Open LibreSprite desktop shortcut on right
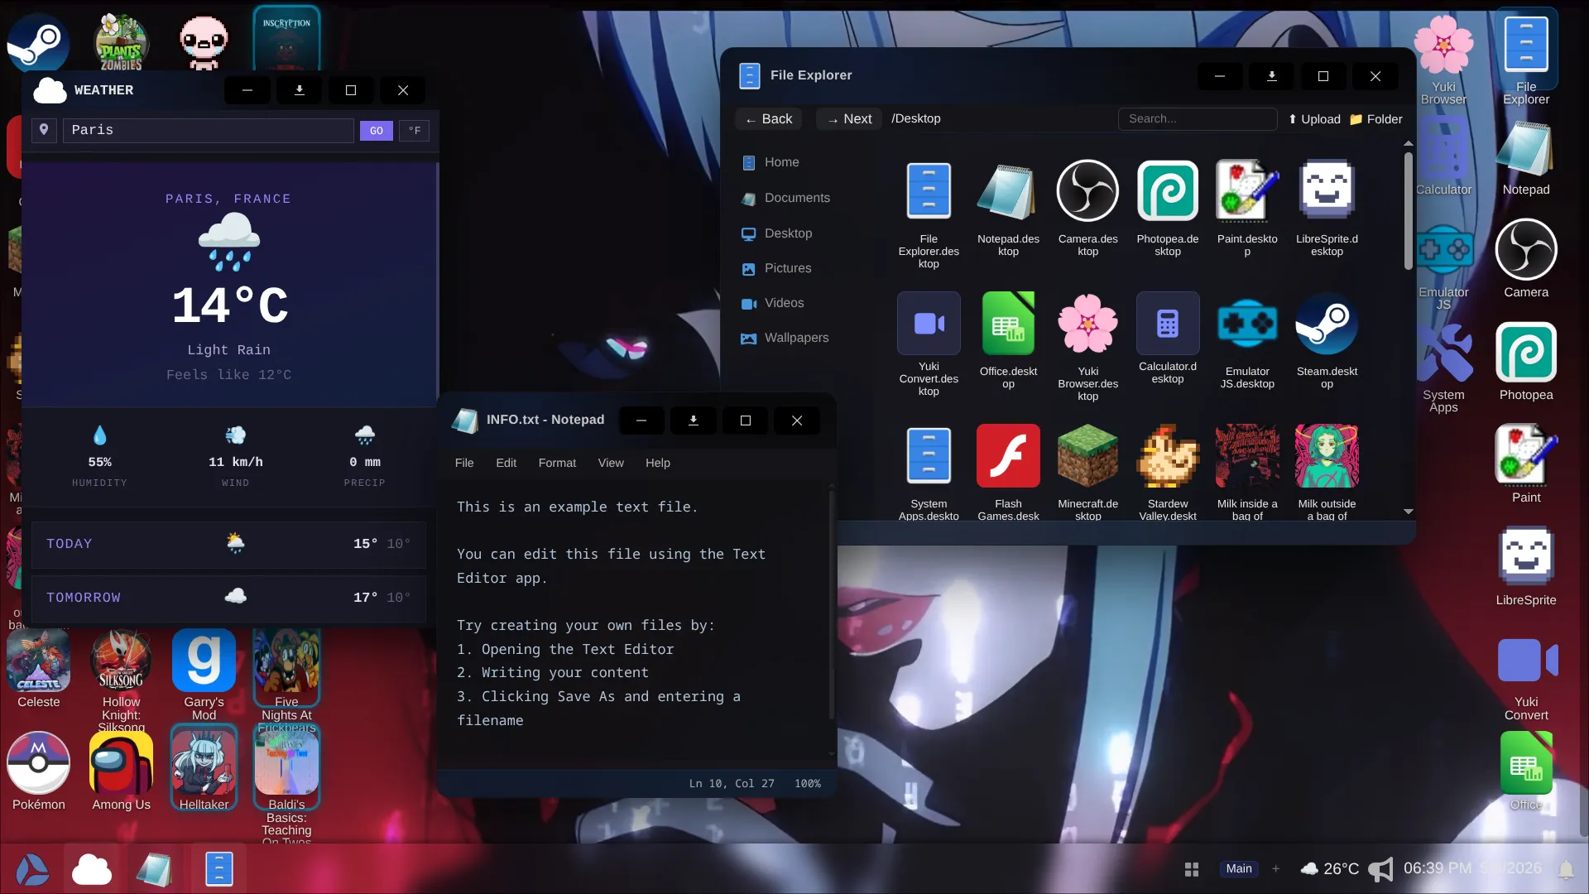The image size is (1589, 894). point(1525,567)
